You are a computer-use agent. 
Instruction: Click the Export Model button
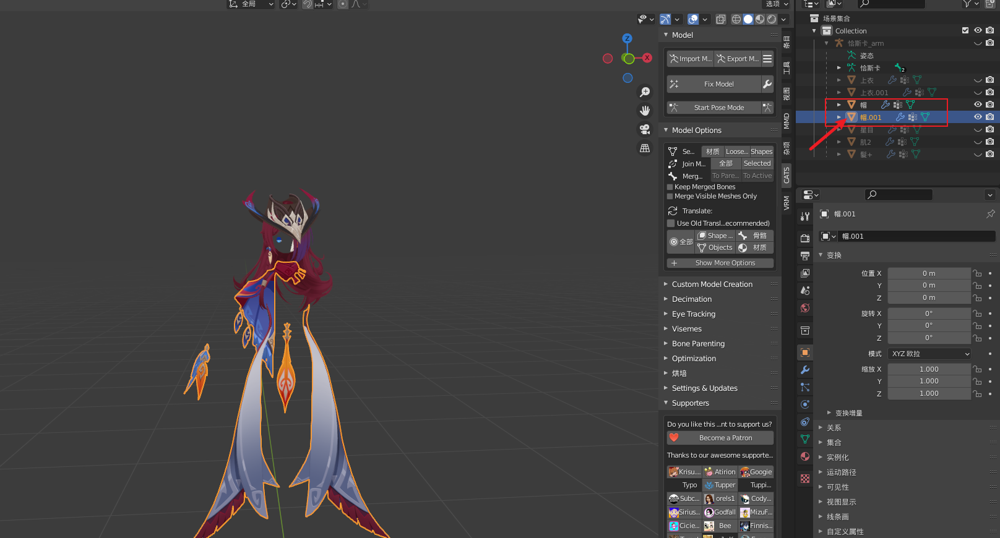738,59
